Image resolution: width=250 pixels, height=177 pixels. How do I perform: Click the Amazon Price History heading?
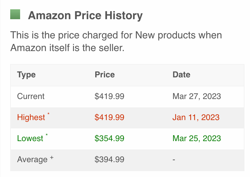tap(85, 15)
